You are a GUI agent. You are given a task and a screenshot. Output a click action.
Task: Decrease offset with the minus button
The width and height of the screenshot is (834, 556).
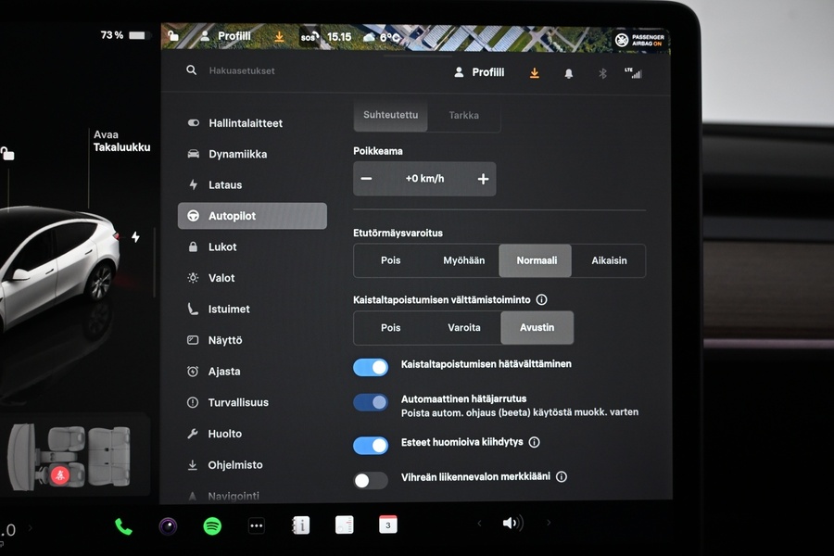[x=366, y=179]
